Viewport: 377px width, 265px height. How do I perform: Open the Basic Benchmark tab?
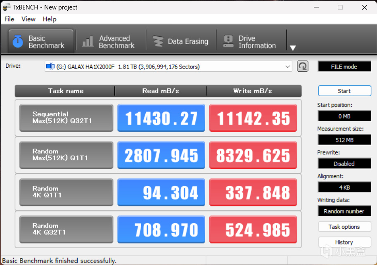pos(41,41)
